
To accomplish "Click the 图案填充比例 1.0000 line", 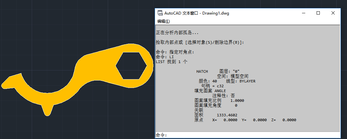I will coord(219,101).
